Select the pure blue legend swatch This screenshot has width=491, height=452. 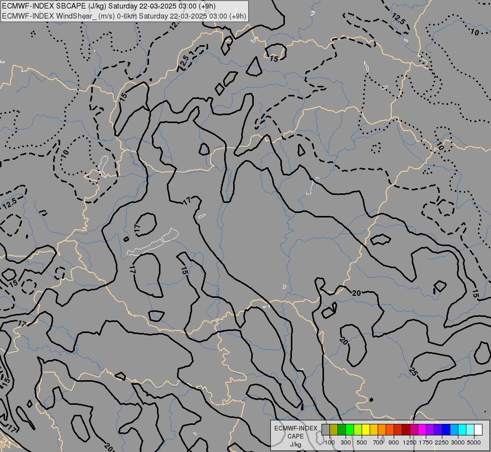coord(446,429)
